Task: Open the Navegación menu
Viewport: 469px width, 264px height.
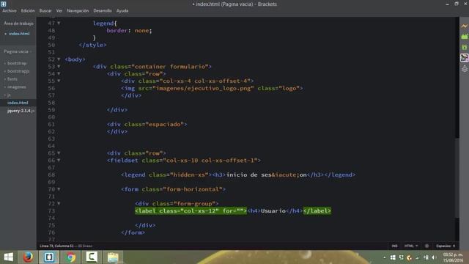Action: (x=78, y=10)
